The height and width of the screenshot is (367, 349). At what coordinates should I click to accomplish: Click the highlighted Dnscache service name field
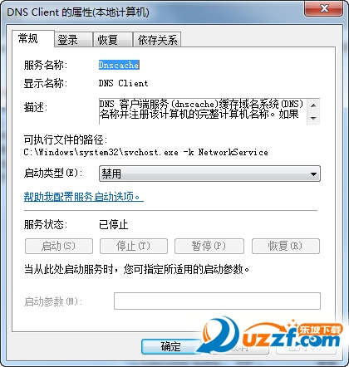(x=119, y=65)
